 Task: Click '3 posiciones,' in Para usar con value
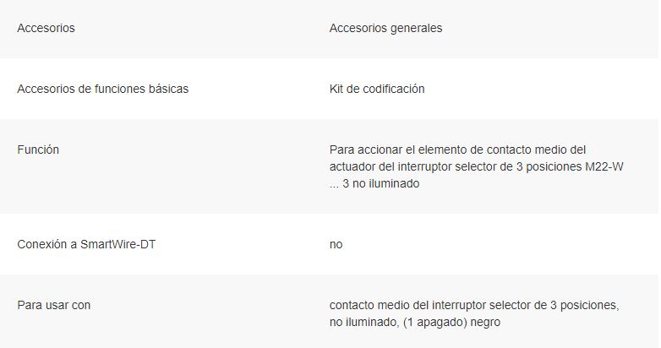(x=585, y=305)
